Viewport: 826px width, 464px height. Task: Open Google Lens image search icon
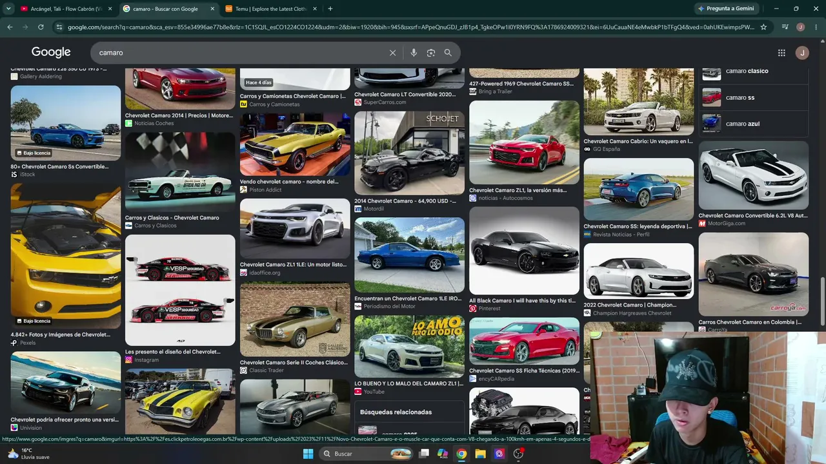tap(431, 53)
